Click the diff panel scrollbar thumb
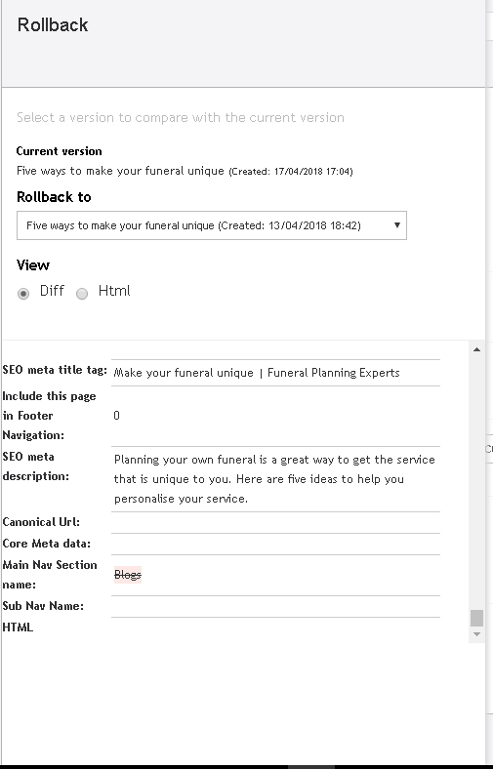This screenshot has width=493, height=769. 476,618
